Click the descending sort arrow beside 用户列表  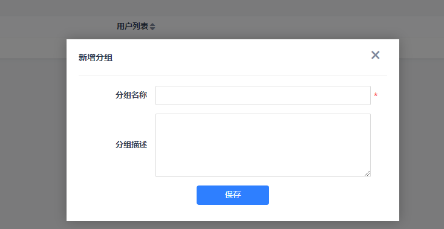152,28
